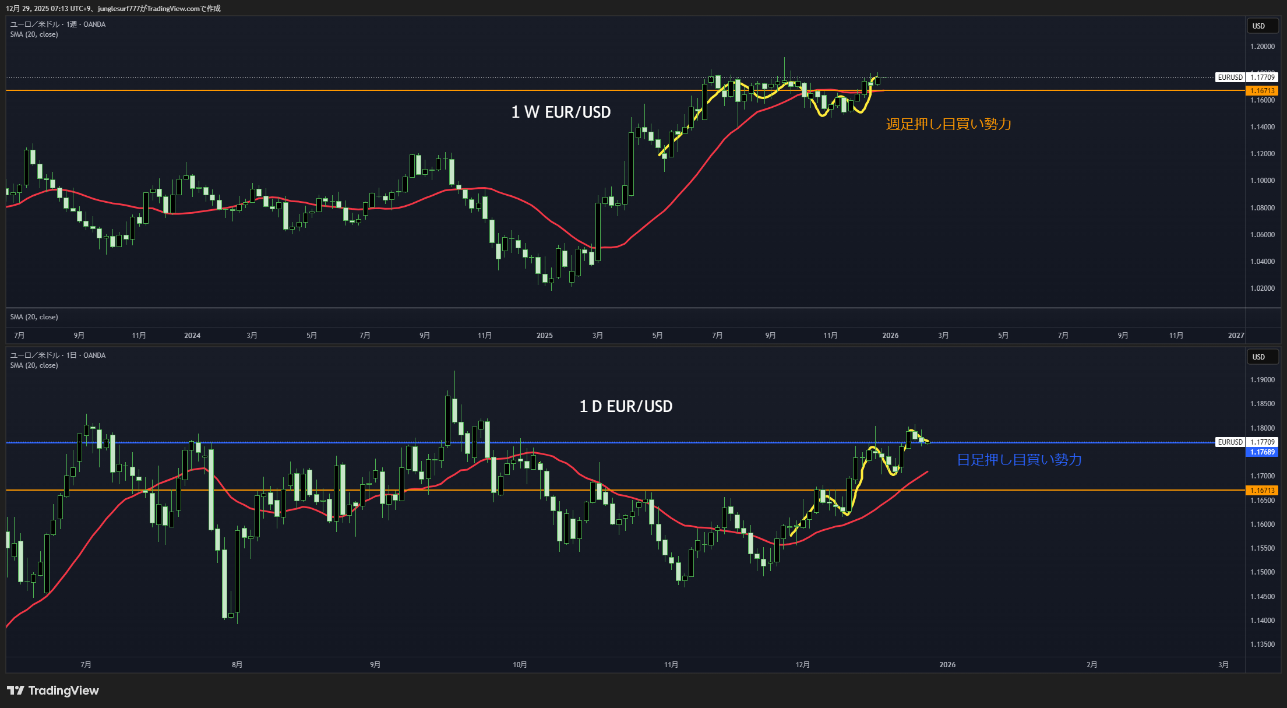
Task: Click the ユーロ/米ドル 1日 OANDA symbol title
Action: pos(58,355)
